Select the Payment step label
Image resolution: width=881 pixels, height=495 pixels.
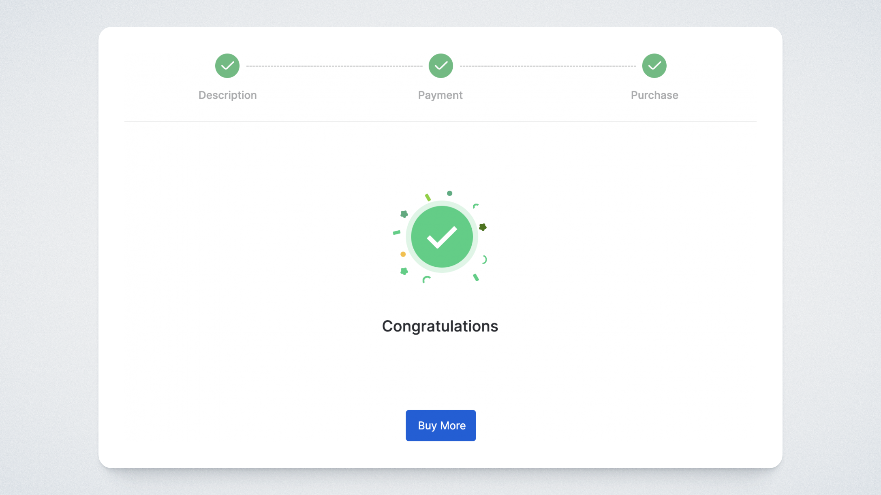tap(440, 95)
